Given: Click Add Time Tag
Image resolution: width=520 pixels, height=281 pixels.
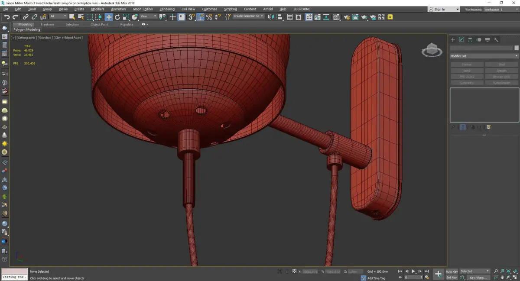Looking at the screenshot, I should (376, 278).
